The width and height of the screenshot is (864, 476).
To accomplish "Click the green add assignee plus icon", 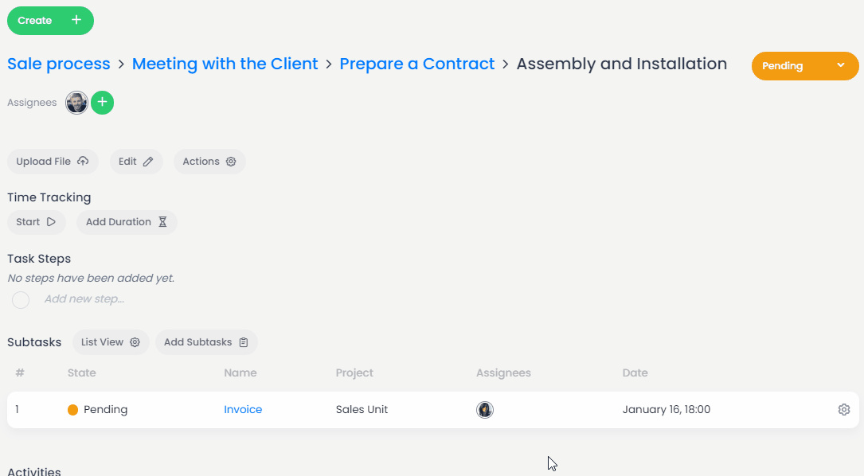I will click(x=102, y=103).
